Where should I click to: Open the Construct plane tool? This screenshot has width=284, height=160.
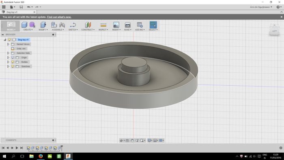tap(88, 25)
